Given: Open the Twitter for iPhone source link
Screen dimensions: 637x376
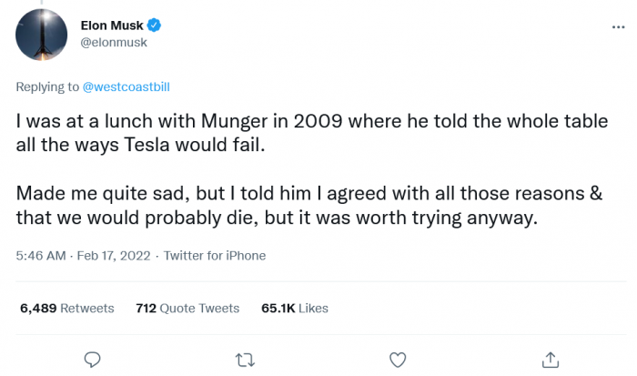Looking at the screenshot, I should (x=215, y=256).
